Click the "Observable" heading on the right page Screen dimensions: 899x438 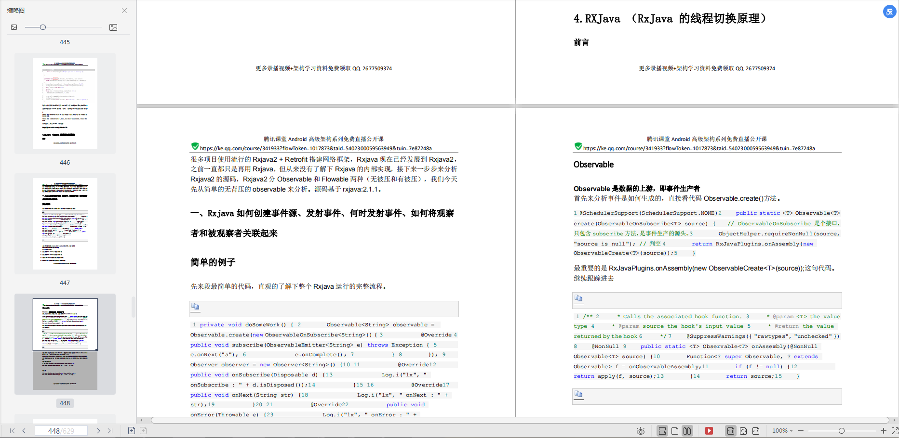[593, 165]
